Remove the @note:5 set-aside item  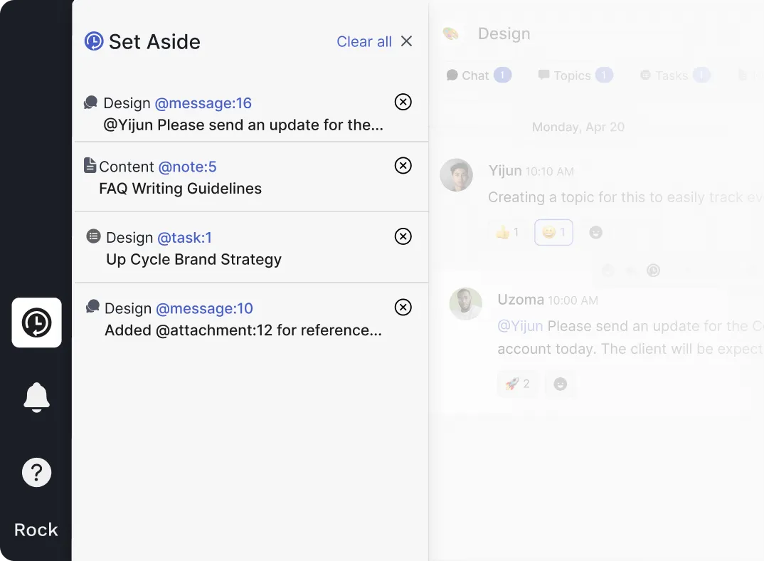click(x=403, y=165)
